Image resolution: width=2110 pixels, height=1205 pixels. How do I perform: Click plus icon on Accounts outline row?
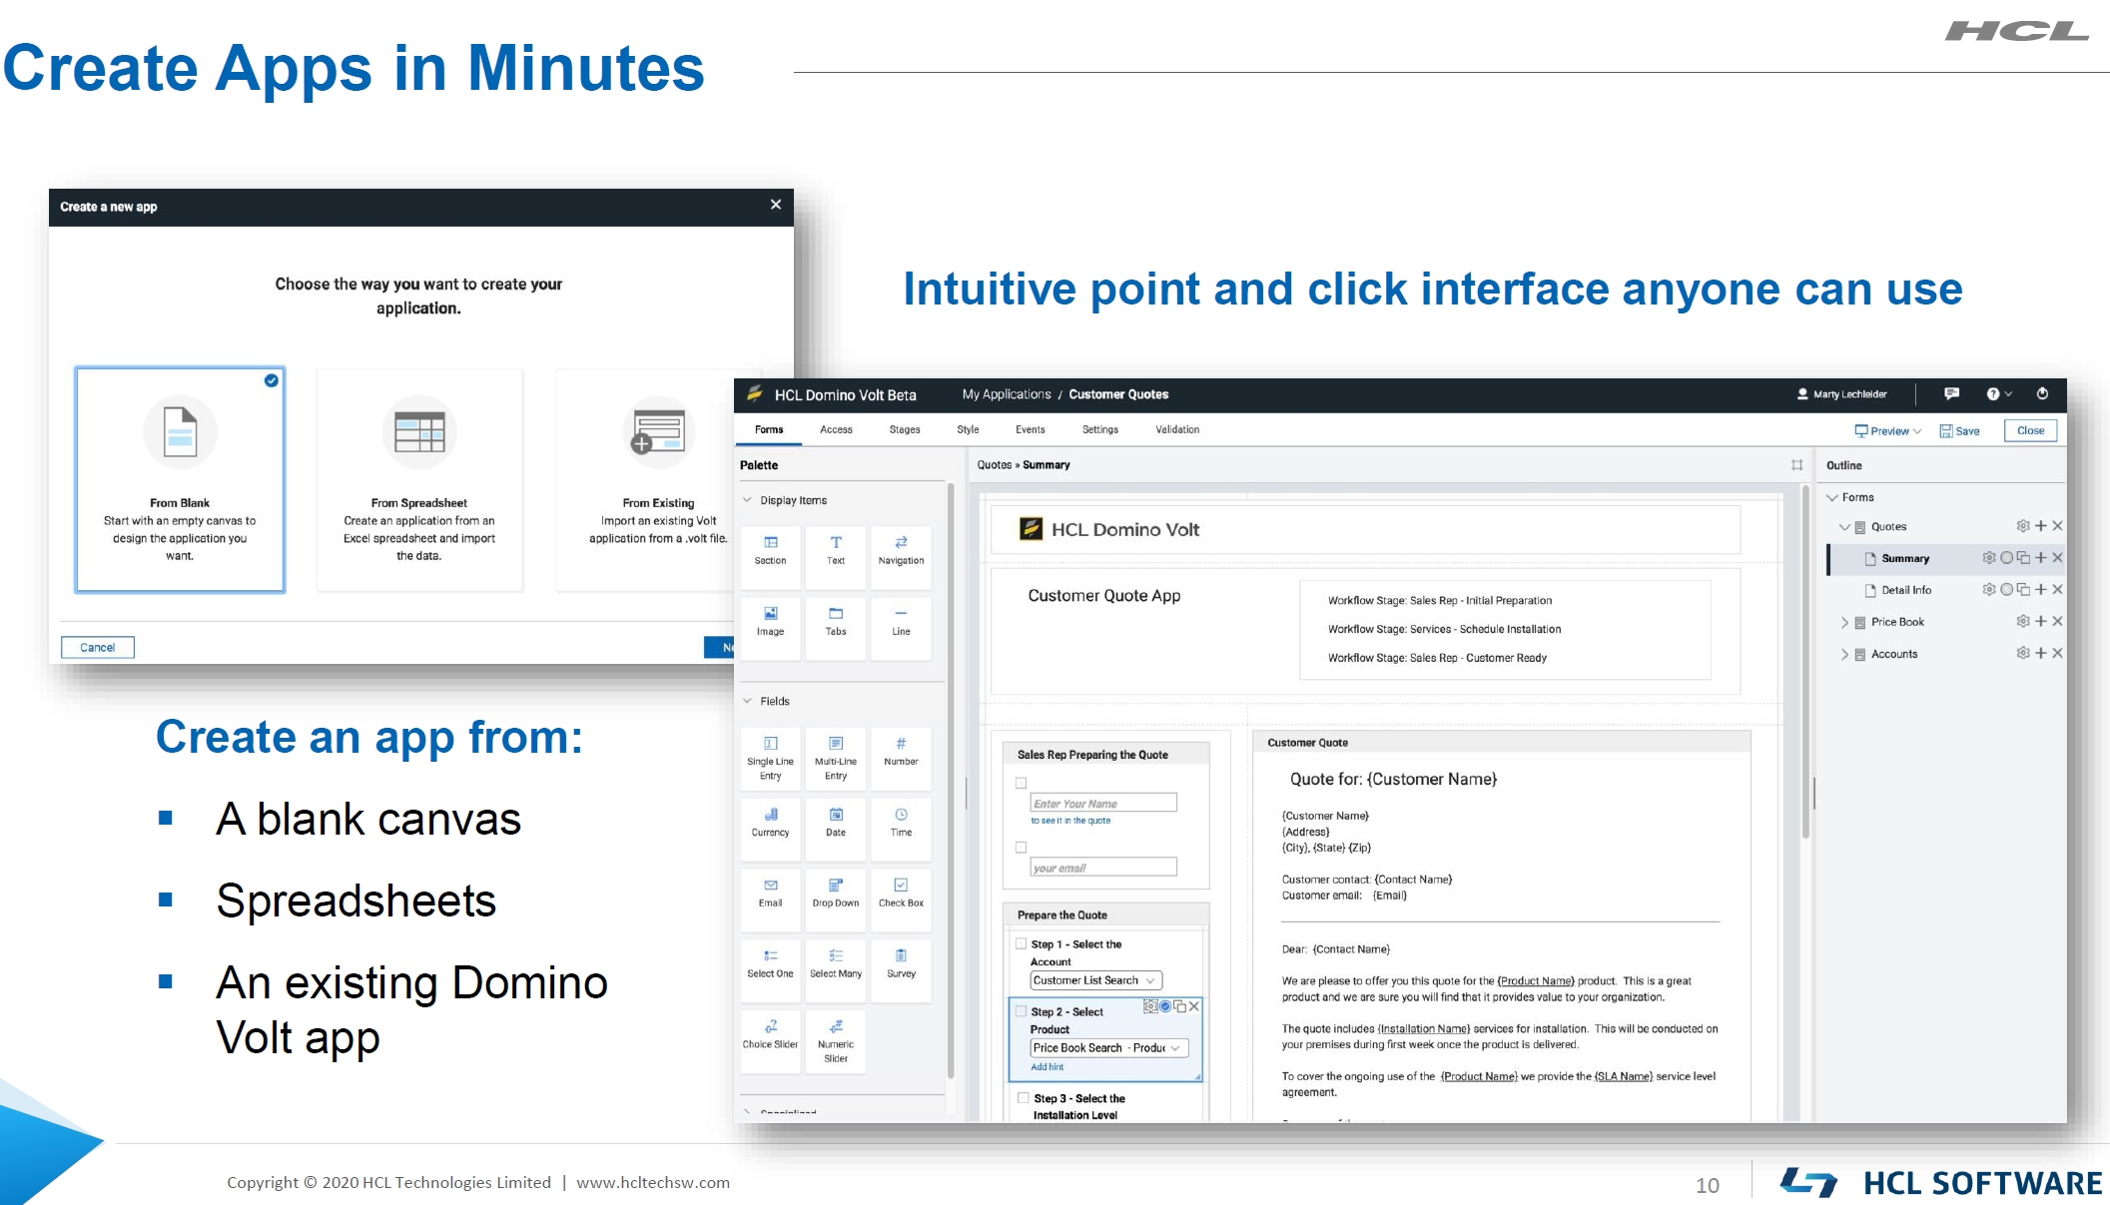click(x=2040, y=653)
